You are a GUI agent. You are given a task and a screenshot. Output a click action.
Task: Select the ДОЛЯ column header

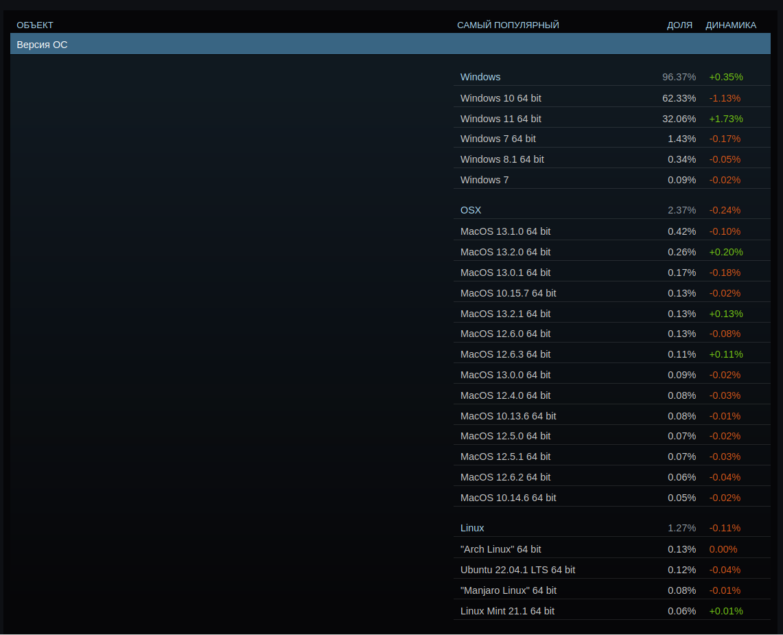(x=679, y=25)
